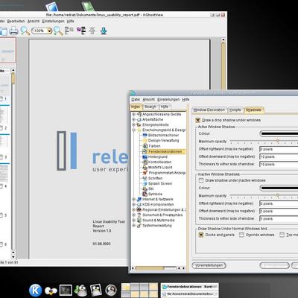Click the print icon in KGhostView toolbar

pos(13,31)
